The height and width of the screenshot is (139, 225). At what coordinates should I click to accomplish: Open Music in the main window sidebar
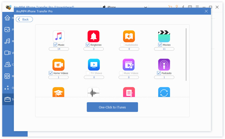[8, 41]
